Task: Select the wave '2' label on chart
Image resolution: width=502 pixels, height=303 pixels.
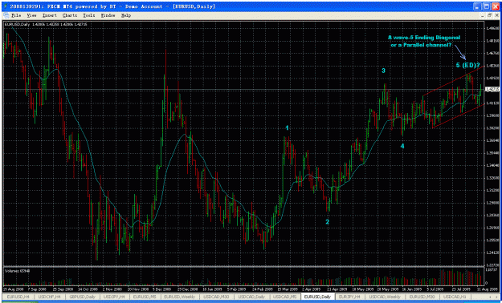Action: pyautogui.click(x=327, y=221)
